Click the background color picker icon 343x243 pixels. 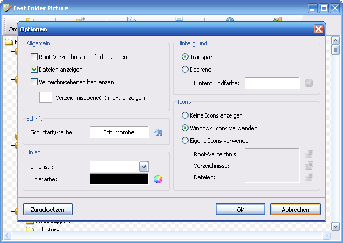coord(309,83)
